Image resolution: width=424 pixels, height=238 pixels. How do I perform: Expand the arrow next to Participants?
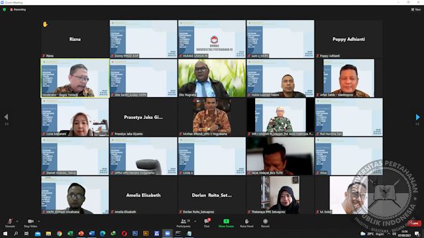coord(195,221)
